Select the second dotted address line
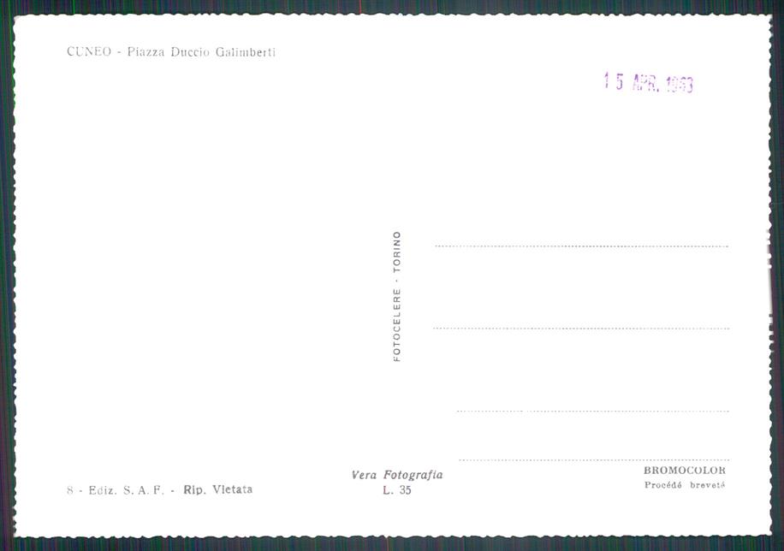This screenshot has height=551, width=784. coord(581,329)
